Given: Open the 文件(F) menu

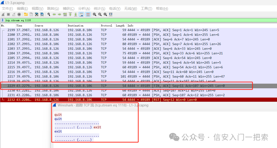Looking at the screenshot, I should [x=7, y=8].
